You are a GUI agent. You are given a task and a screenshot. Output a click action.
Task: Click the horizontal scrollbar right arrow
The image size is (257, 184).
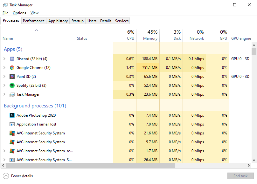point(249,165)
